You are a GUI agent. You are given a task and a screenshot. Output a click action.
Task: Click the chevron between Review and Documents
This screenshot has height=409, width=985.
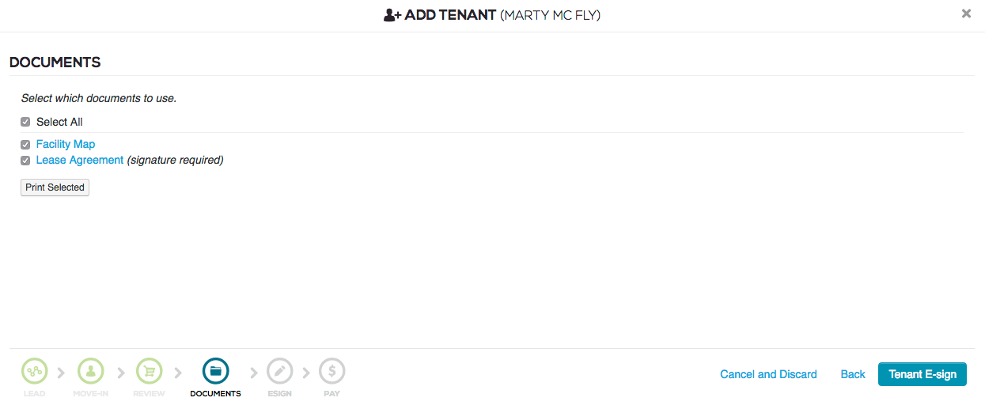[x=178, y=373]
